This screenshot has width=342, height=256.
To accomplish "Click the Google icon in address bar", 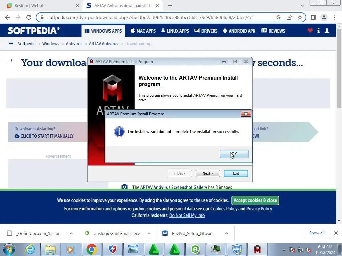I will point(278,17).
